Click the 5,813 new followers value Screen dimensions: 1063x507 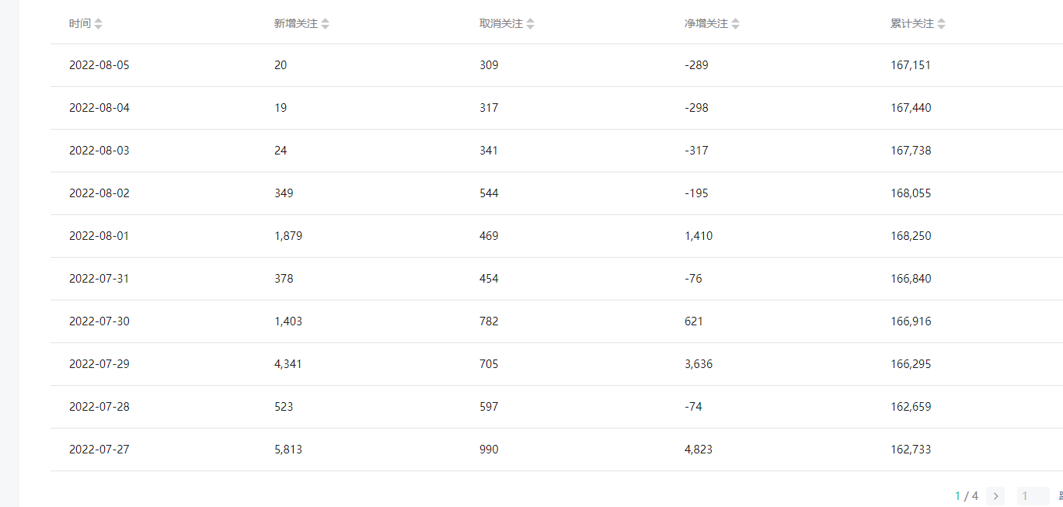pos(288,450)
